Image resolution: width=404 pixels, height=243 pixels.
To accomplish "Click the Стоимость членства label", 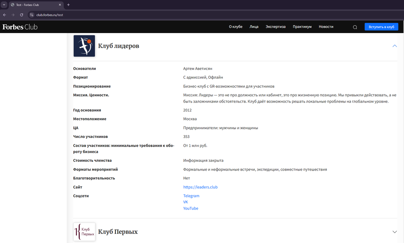I will coord(92,161).
